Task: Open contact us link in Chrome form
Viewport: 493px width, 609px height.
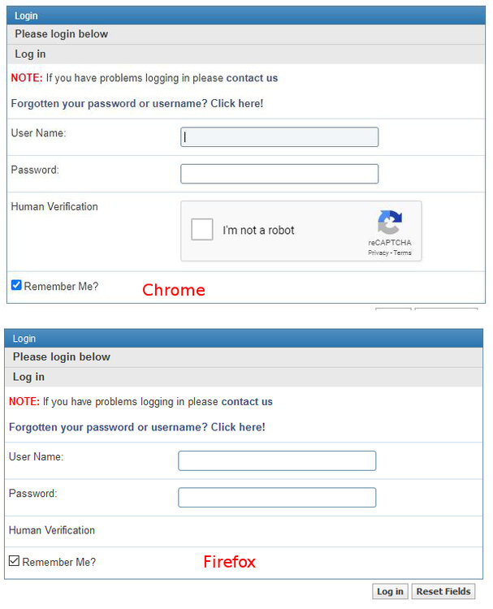Action: (x=252, y=78)
